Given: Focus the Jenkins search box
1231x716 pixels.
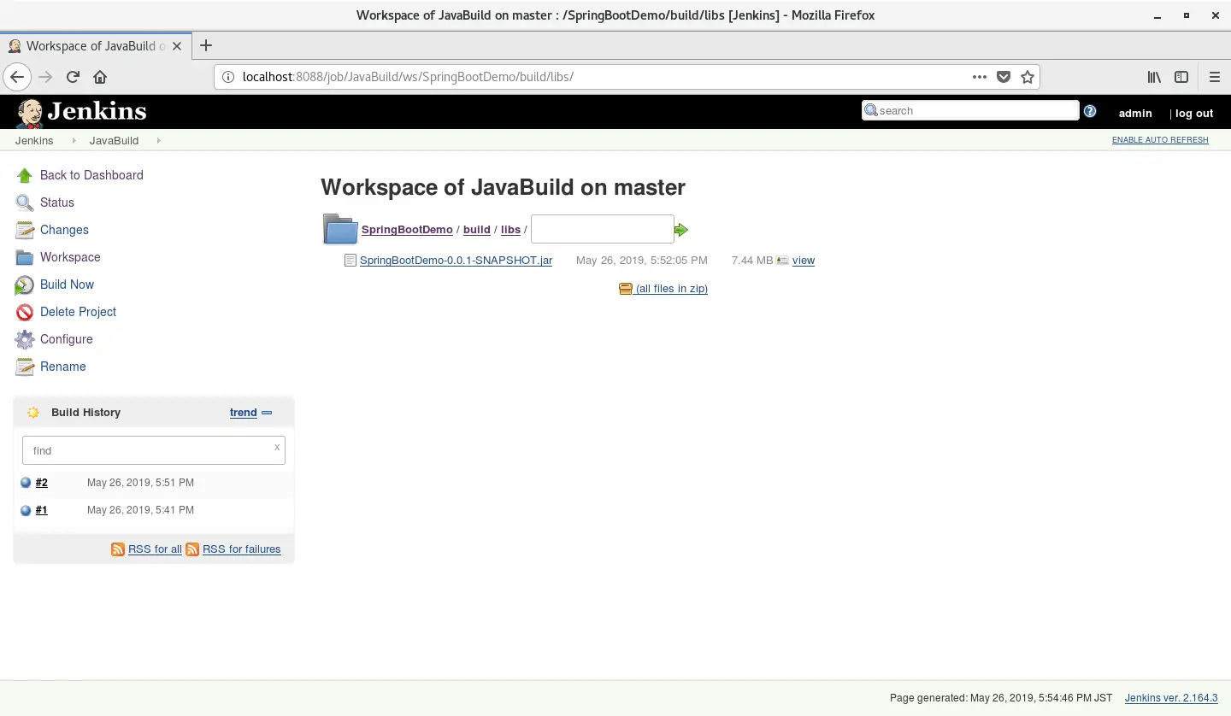Looking at the screenshot, I should point(970,110).
